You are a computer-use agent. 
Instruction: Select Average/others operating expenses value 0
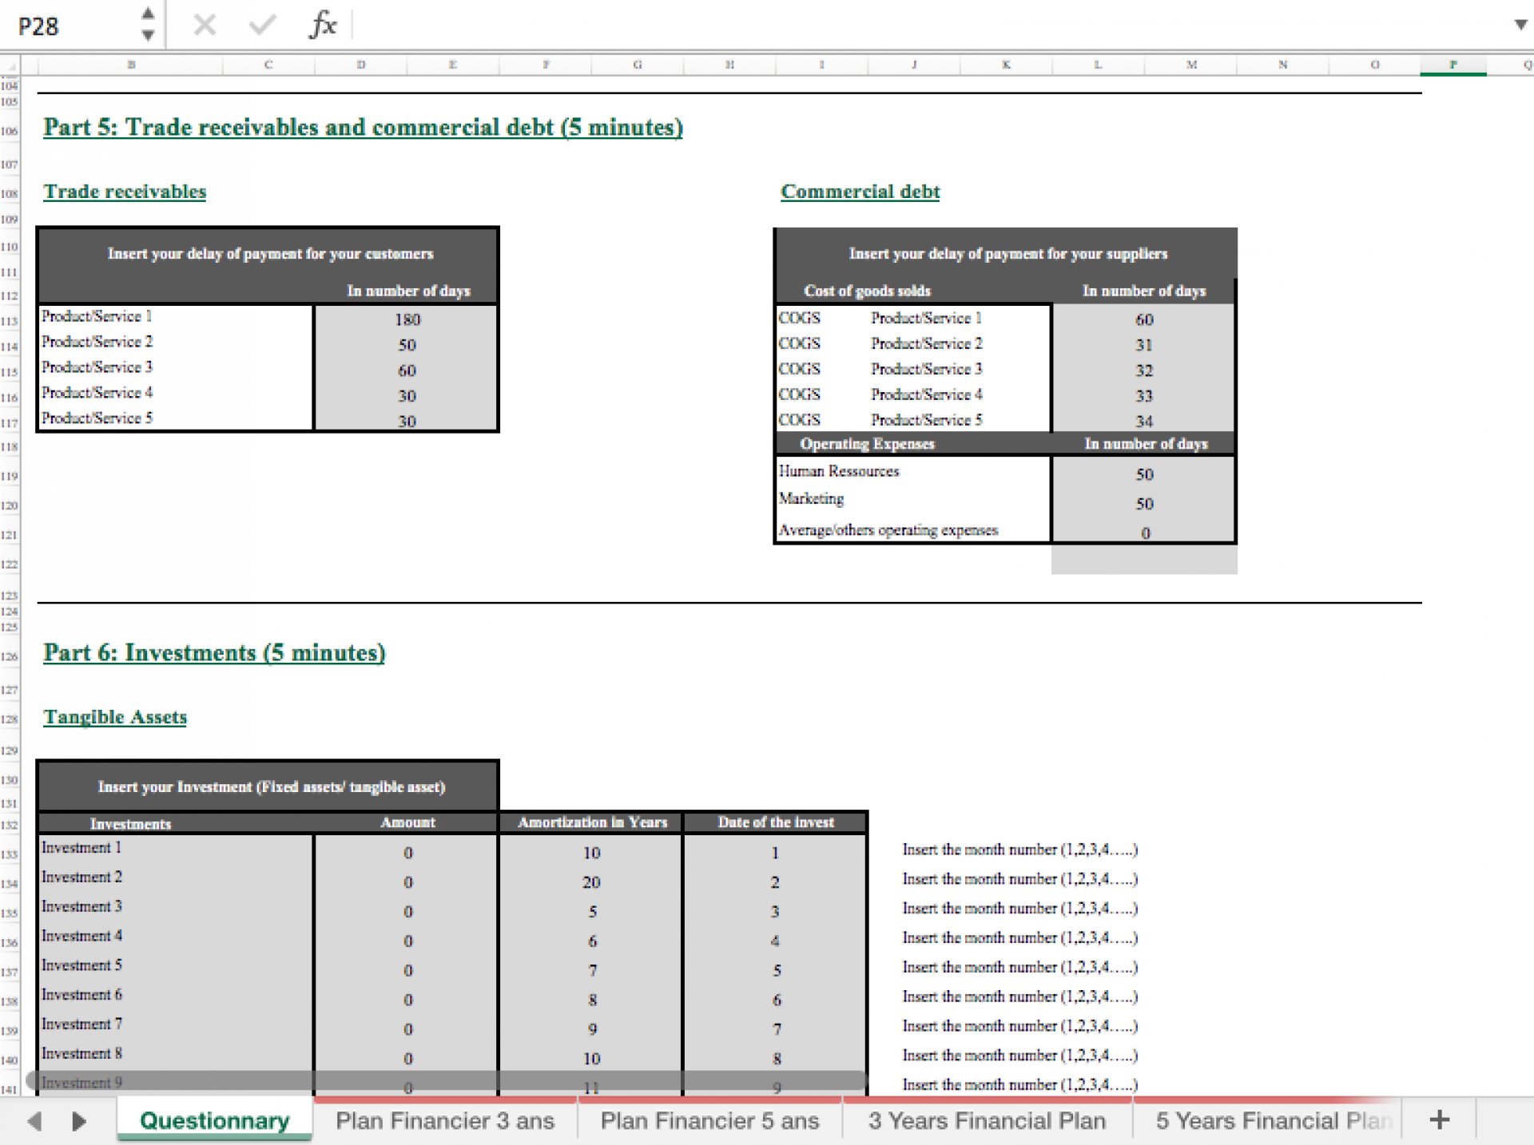1144,532
